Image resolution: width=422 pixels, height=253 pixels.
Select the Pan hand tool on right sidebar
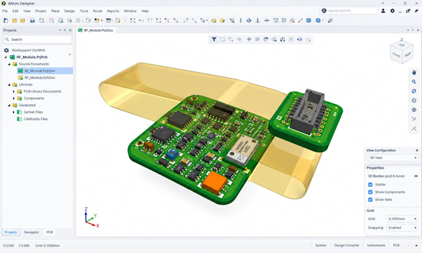[x=414, y=73]
